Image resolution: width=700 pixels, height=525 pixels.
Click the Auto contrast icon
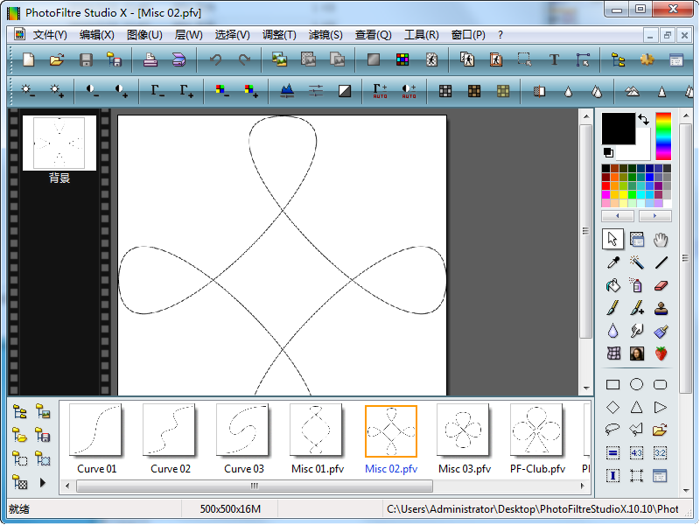coord(409,91)
